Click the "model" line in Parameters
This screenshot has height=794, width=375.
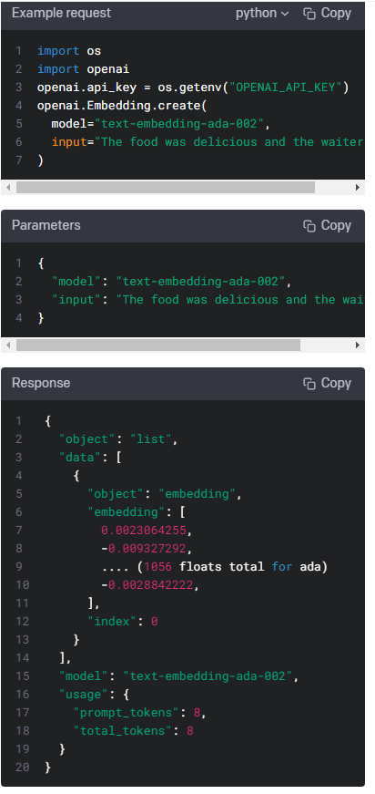coord(172,282)
